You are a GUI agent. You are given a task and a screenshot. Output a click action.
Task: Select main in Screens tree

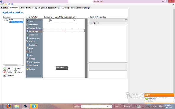tap(11, 20)
